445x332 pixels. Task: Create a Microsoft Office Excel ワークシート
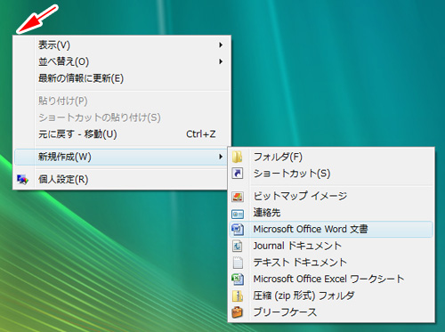(x=331, y=279)
